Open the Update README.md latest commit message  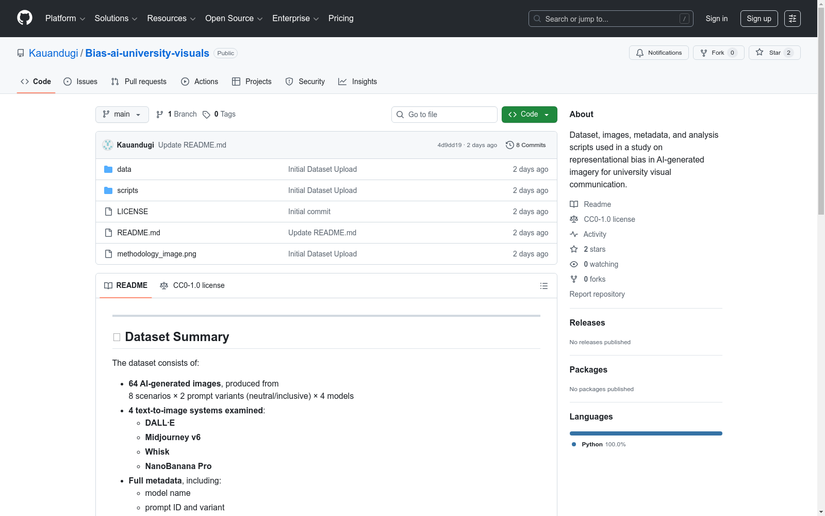coord(192,145)
